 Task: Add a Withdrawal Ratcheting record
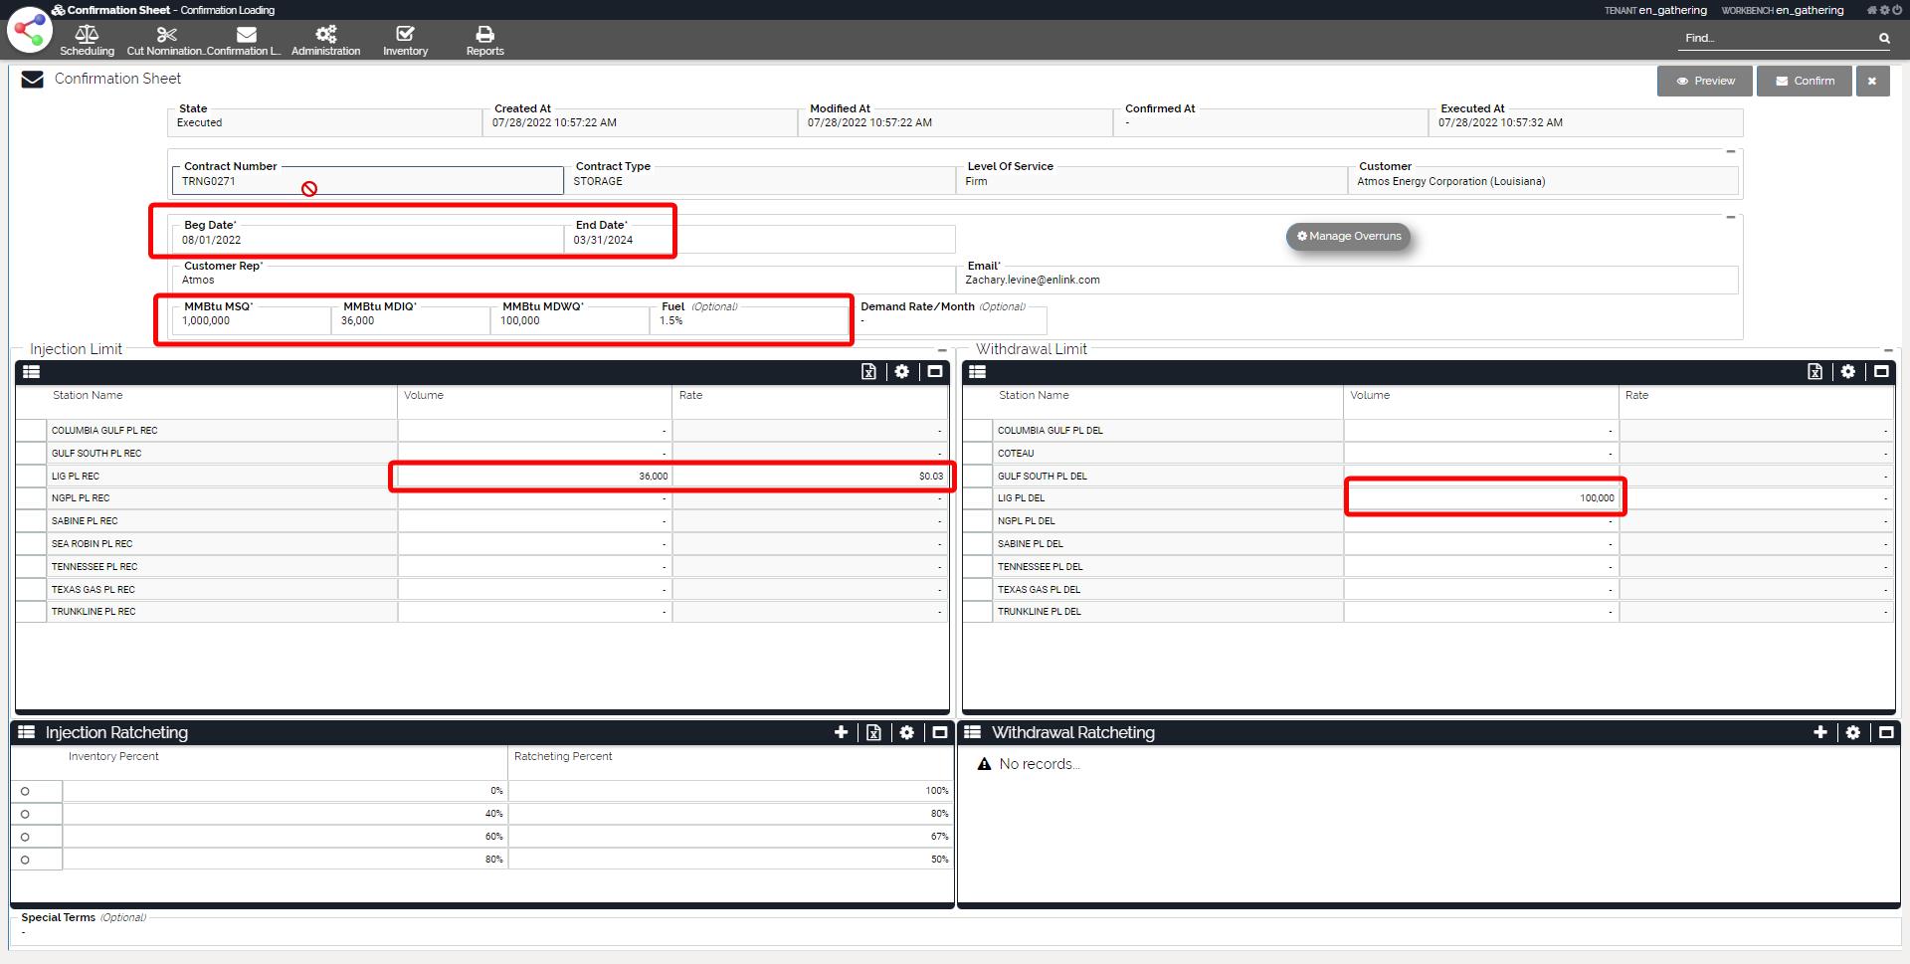point(1819,732)
